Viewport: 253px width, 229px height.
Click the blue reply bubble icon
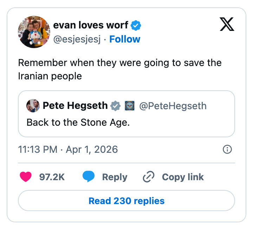point(89,177)
